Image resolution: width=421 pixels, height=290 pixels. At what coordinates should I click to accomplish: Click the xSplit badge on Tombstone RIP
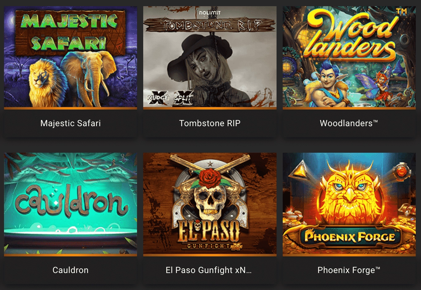(x=183, y=98)
